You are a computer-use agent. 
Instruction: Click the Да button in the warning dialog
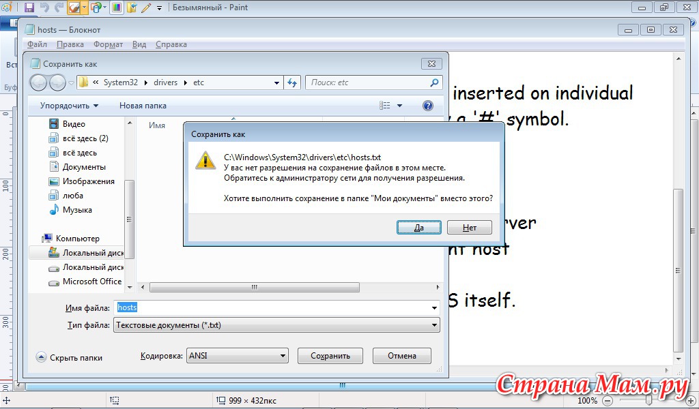419,228
